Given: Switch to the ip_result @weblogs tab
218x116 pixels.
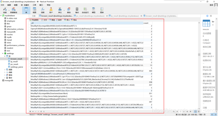Looking at the screenshot, I should pos(125,16).
